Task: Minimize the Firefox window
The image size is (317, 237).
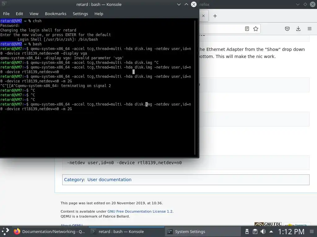Action: 297,4
